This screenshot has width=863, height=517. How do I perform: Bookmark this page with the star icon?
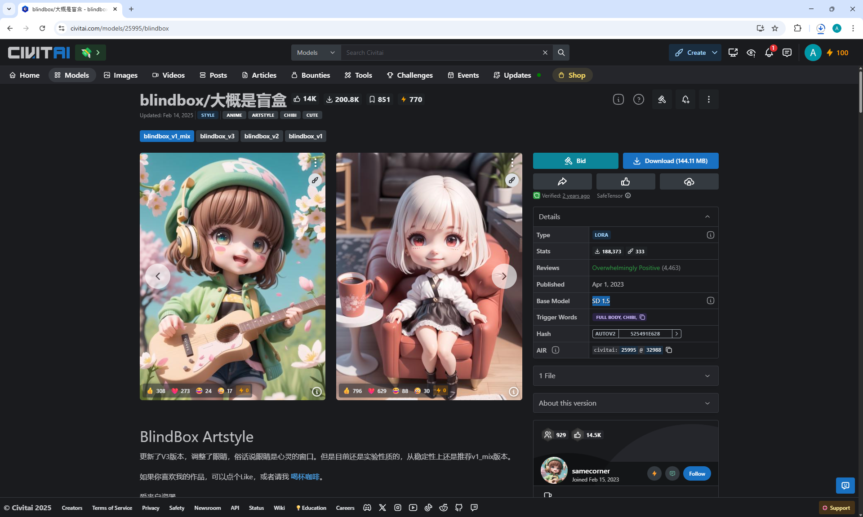[775, 28]
